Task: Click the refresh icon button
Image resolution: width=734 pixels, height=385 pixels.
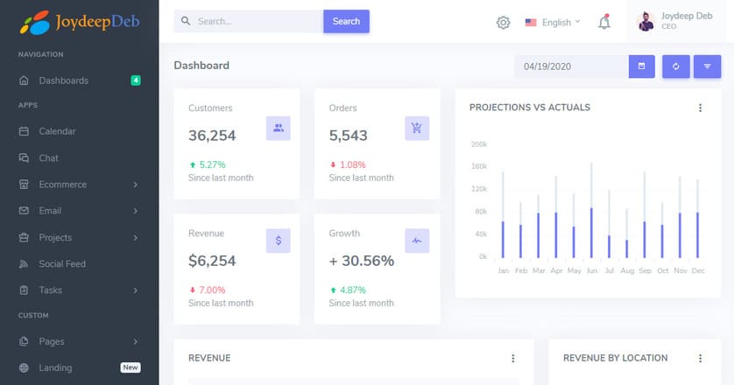Action: (675, 66)
